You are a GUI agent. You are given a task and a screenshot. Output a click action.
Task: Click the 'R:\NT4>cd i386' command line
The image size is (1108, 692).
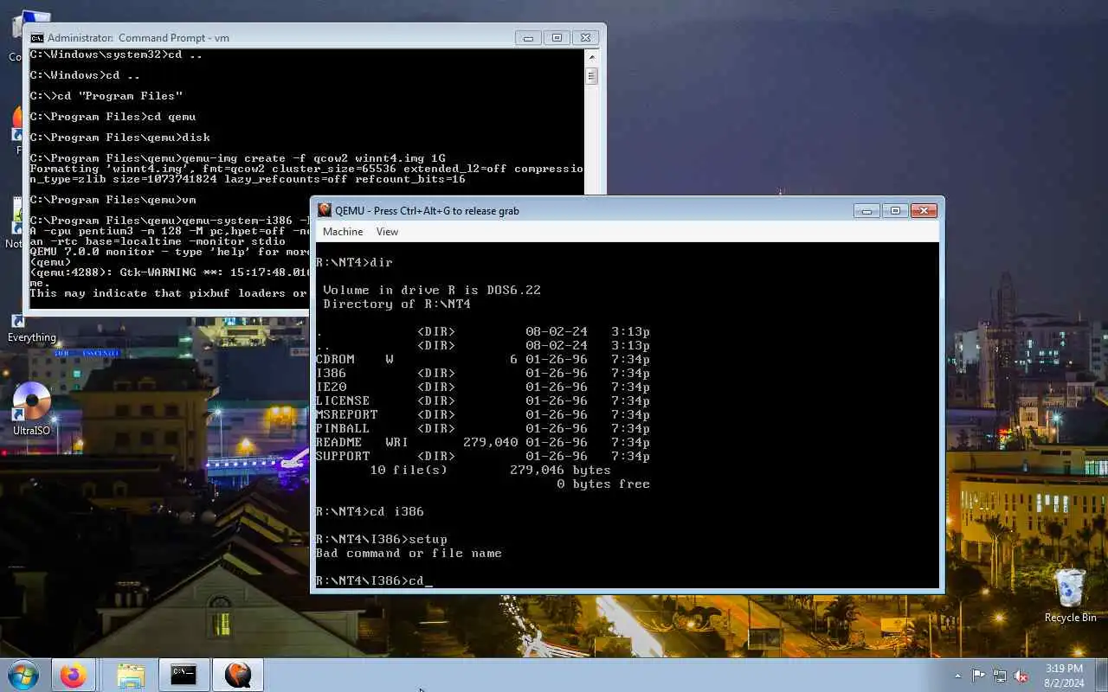point(370,511)
